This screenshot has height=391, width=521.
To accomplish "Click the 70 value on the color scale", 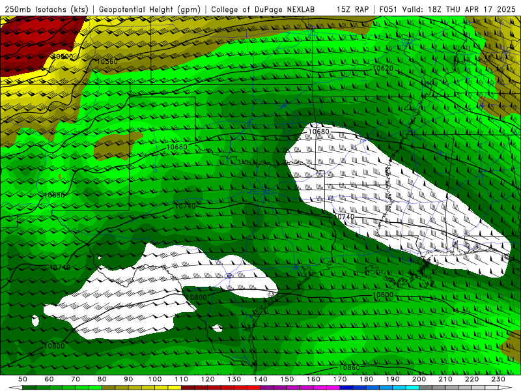I will pyautogui.click(x=76, y=379).
